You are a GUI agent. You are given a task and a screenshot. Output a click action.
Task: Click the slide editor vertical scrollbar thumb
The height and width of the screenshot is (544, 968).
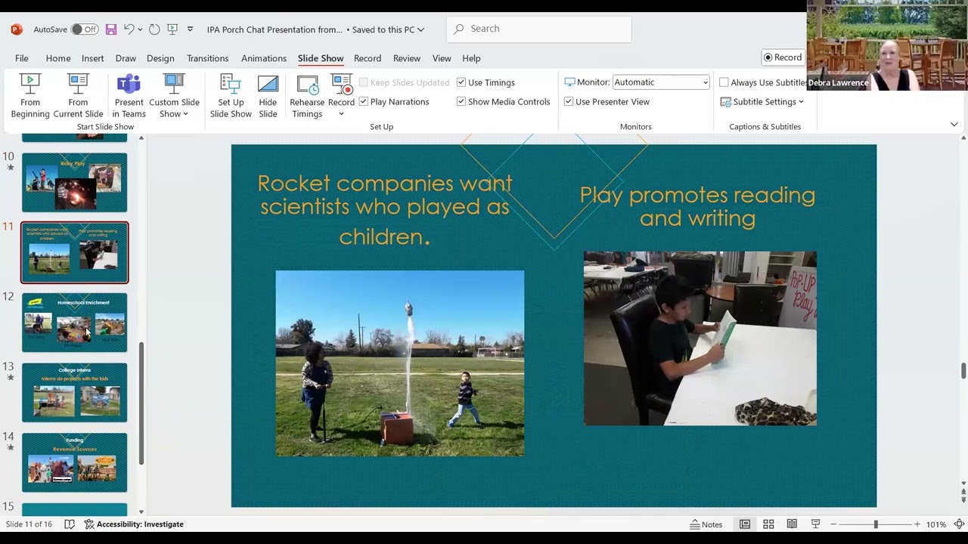963,371
